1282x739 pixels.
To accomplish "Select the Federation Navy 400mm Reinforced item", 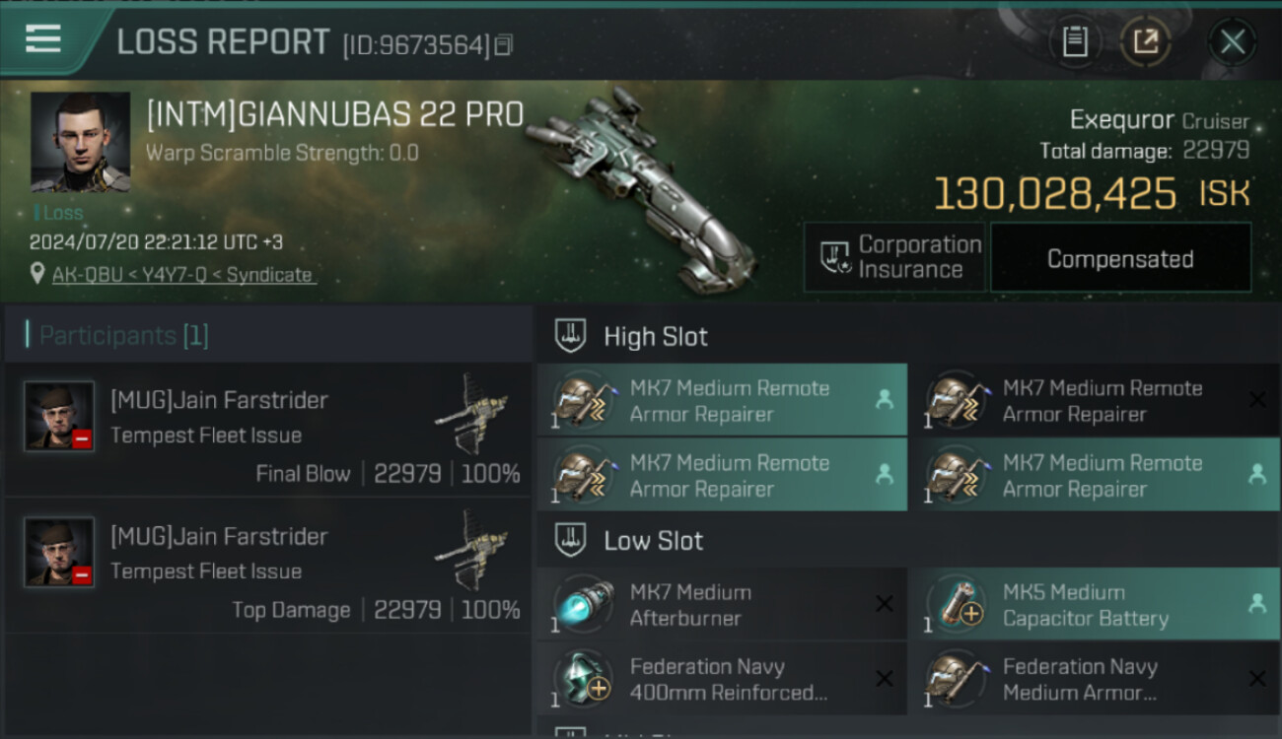I will point(721,680).
